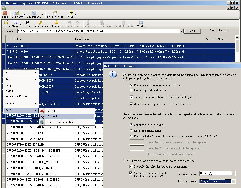The width and height of the screenshot is (241, 188).
Task: Click the SMT environmental suffix input field
Action: [x=137, y=142]
